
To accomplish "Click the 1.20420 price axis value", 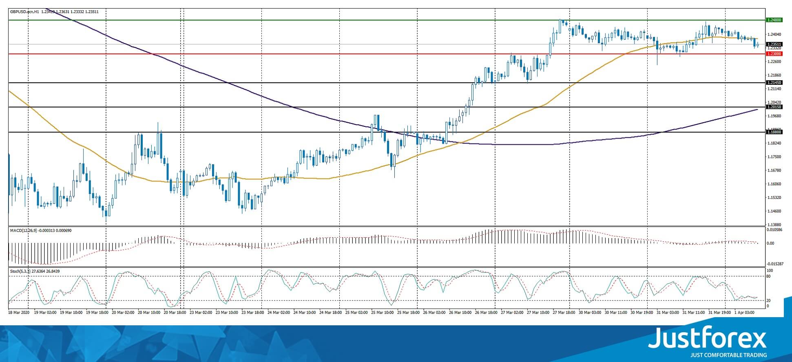I will tap(774, 102).
